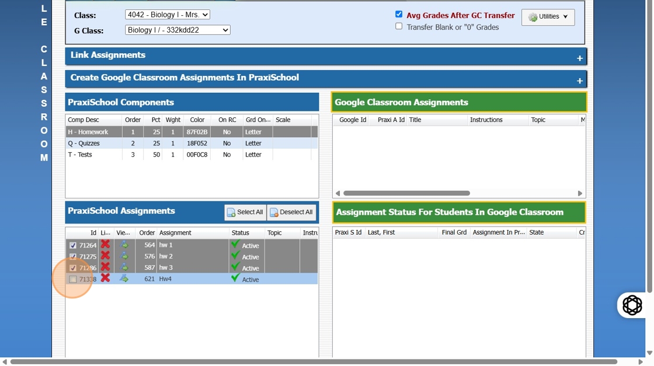
Task: Click left arrow of Google assignments scrollbar
Action: click(338, 193)
